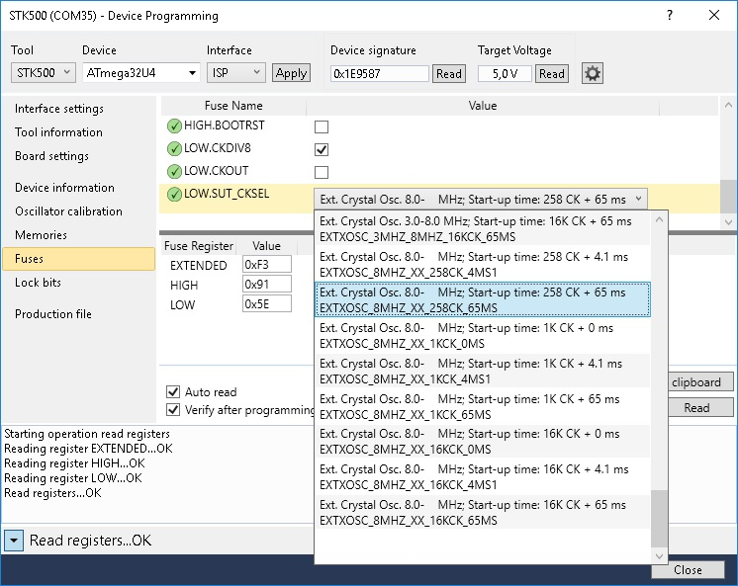Close the Device Programming window
The width and height of the screenshot is (738, 586).
coord(714,15)
